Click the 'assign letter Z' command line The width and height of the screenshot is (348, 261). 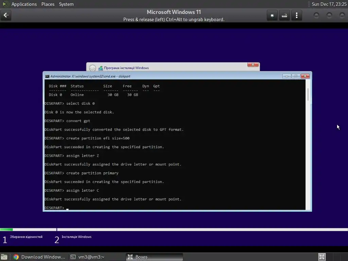pos(72,156)
